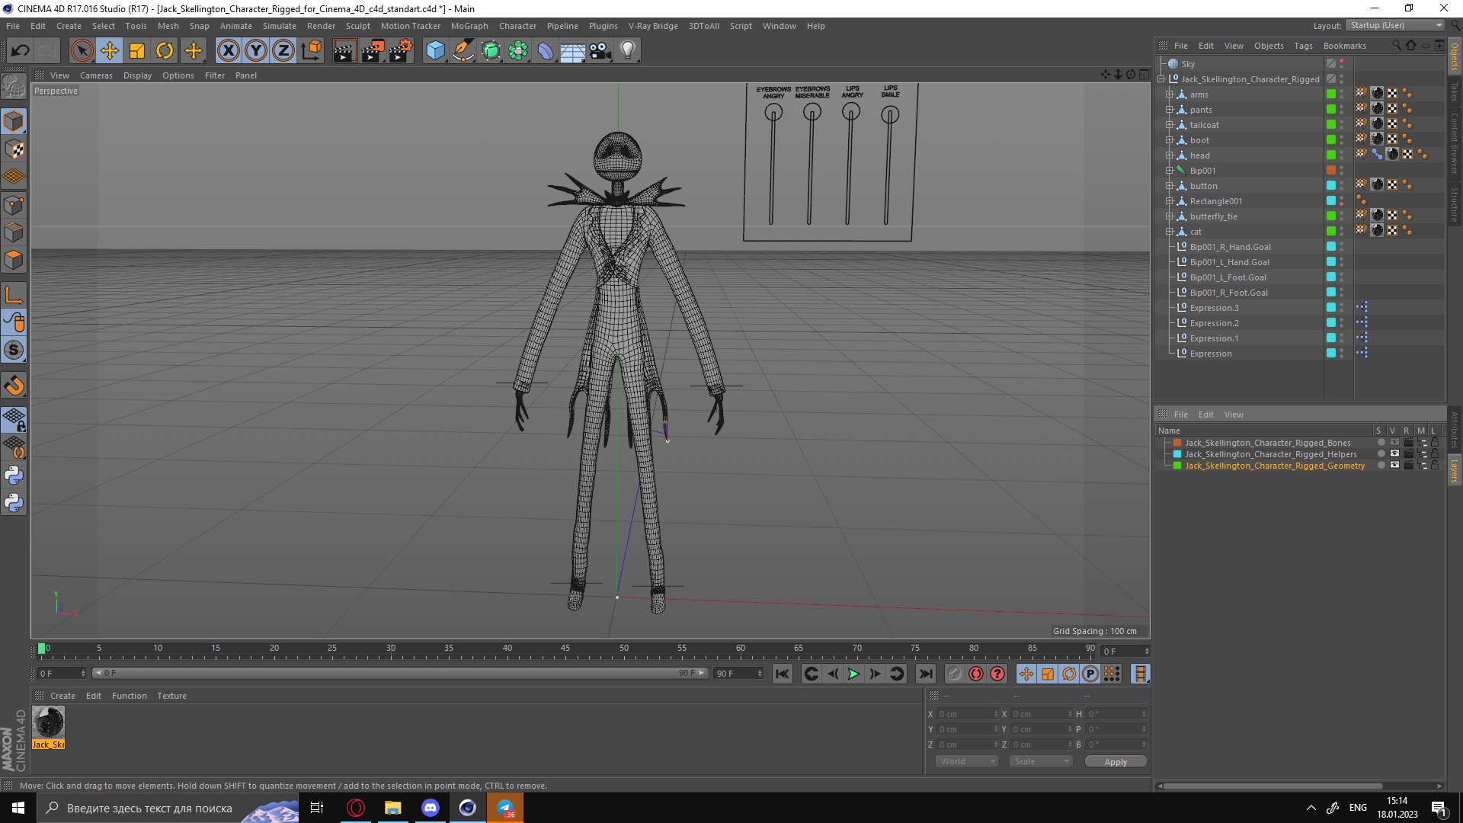Viewport: 1463px width, 823px height.
Task: Toggle Y axis lock
Action: (x=256, y=51)
